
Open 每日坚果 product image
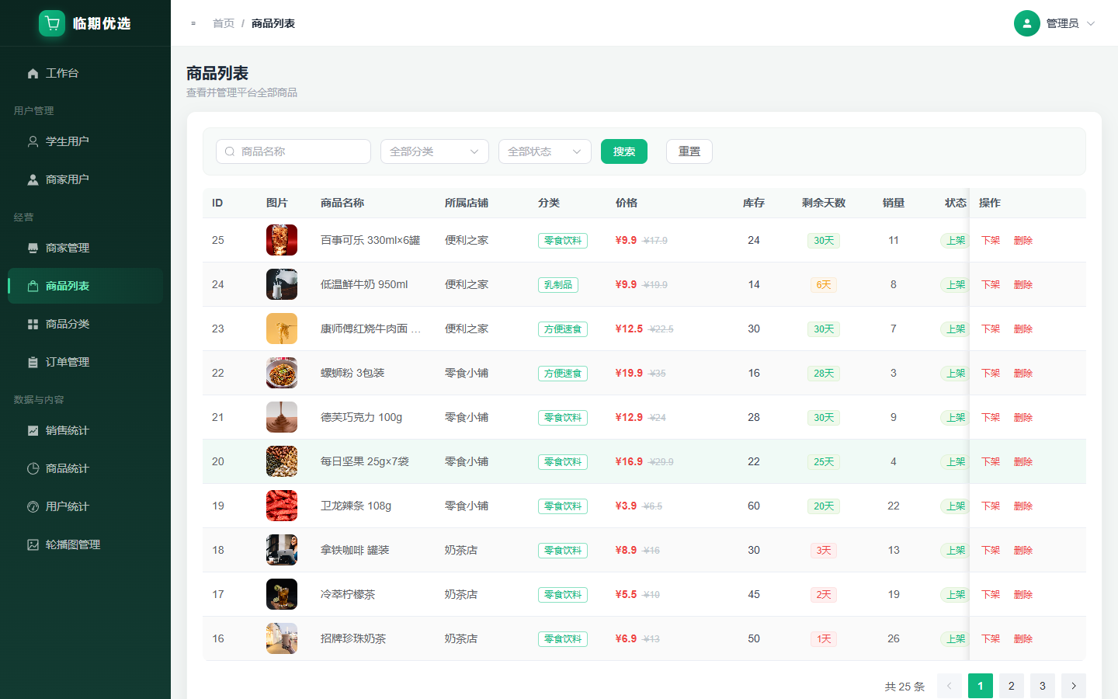[x=282, y=461]
